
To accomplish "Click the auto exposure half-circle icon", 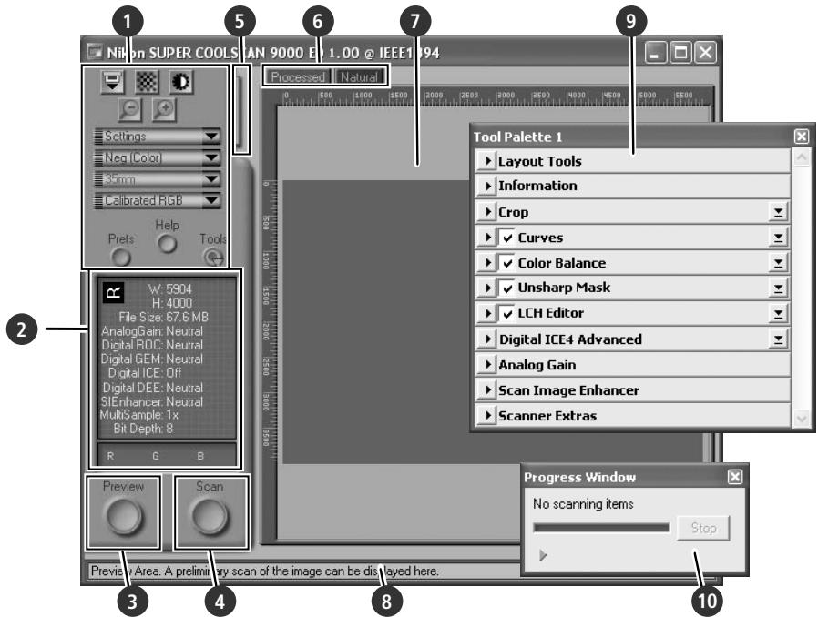I will [x=181, y=82].
